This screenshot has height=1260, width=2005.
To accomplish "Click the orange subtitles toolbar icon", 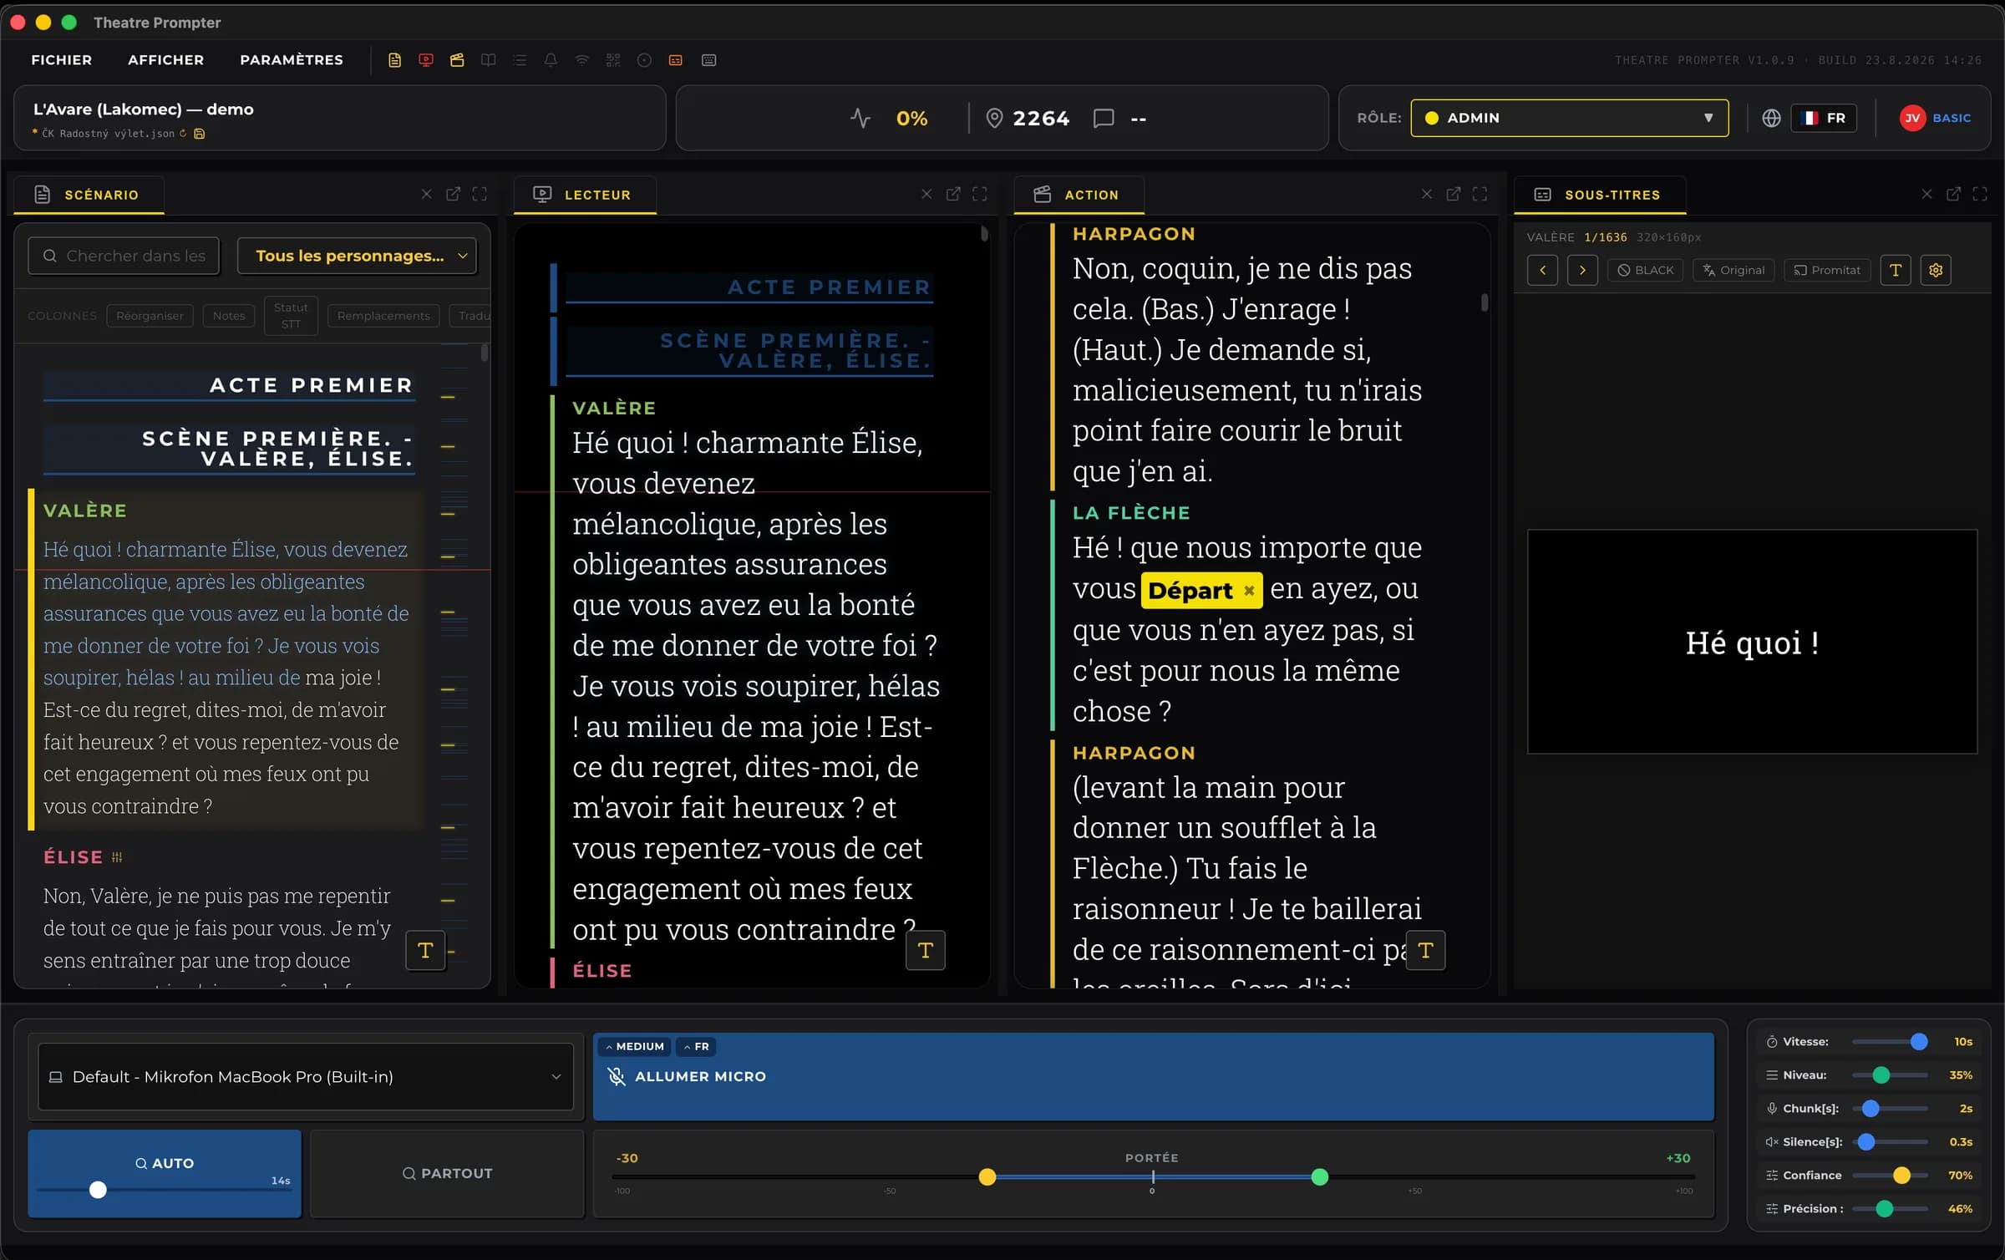I will (676, 60).
